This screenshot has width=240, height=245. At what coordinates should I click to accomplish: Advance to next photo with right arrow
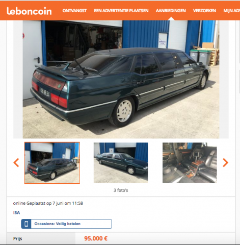pos(225,163)
